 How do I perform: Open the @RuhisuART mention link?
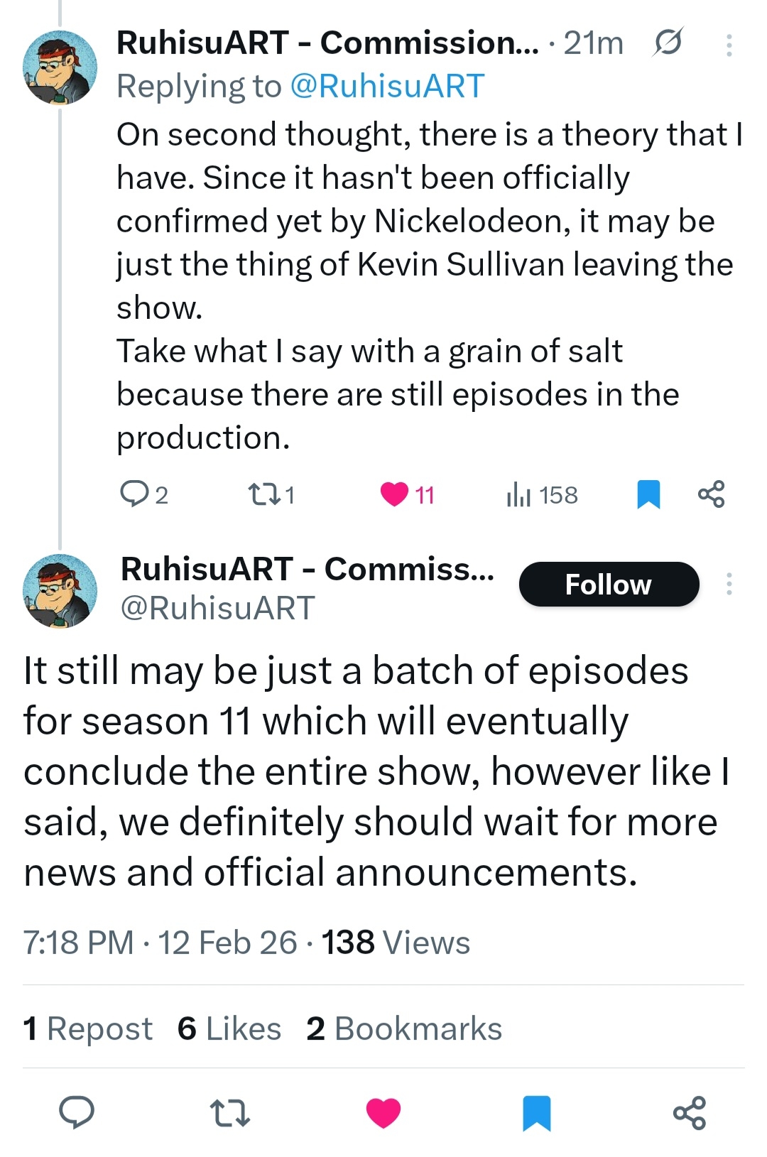click(x=387, y=86)
